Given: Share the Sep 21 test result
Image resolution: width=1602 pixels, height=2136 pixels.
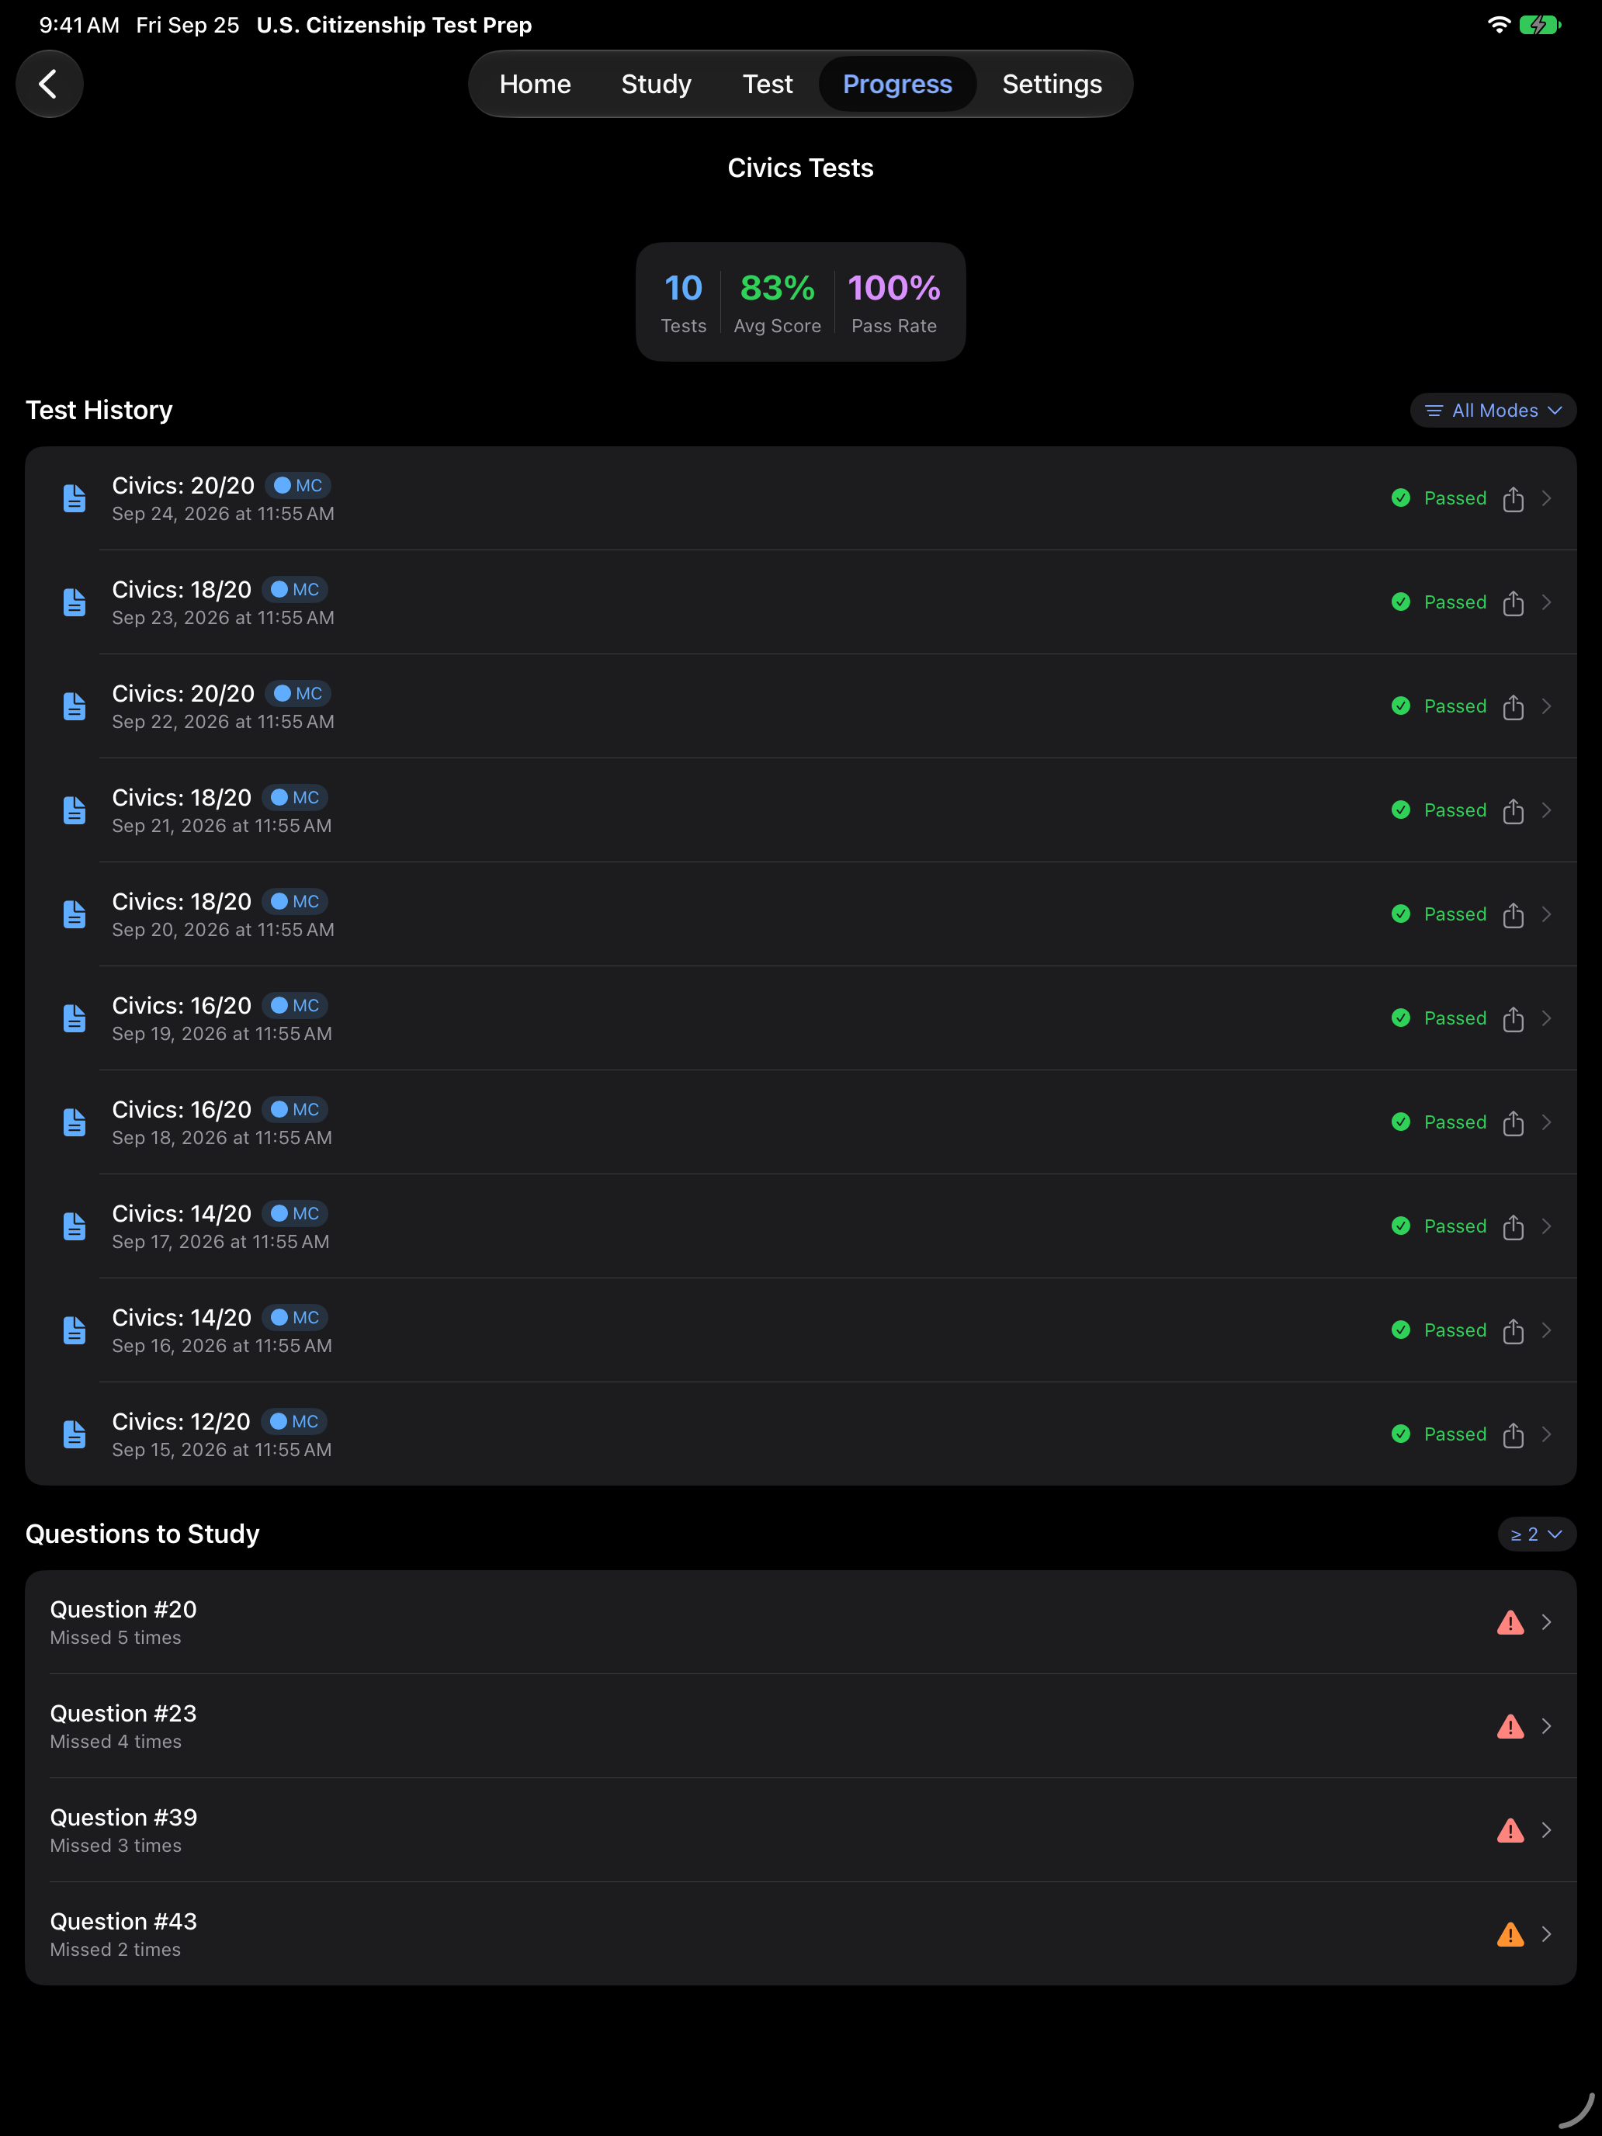Looking at the screenshot, I should [1512, 810].
